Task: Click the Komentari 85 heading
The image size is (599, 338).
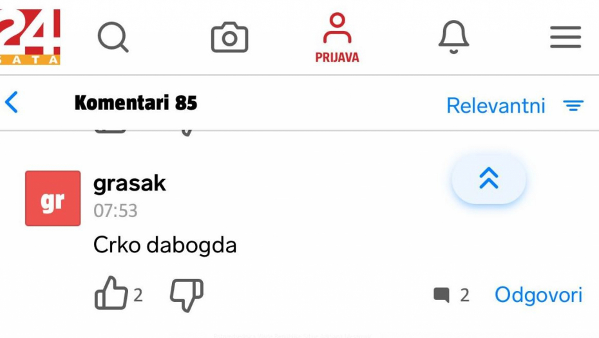Action: point(136,103)
